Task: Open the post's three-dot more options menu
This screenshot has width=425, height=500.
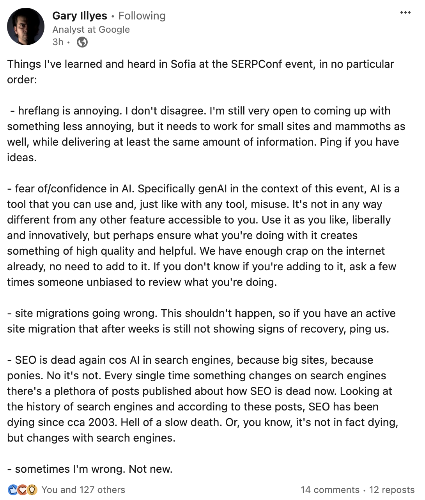Action: pos(405,13)
